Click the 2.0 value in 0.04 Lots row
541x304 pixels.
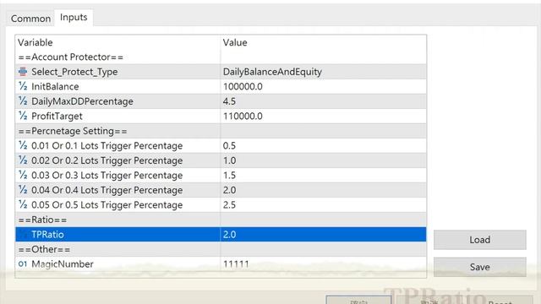323,190
